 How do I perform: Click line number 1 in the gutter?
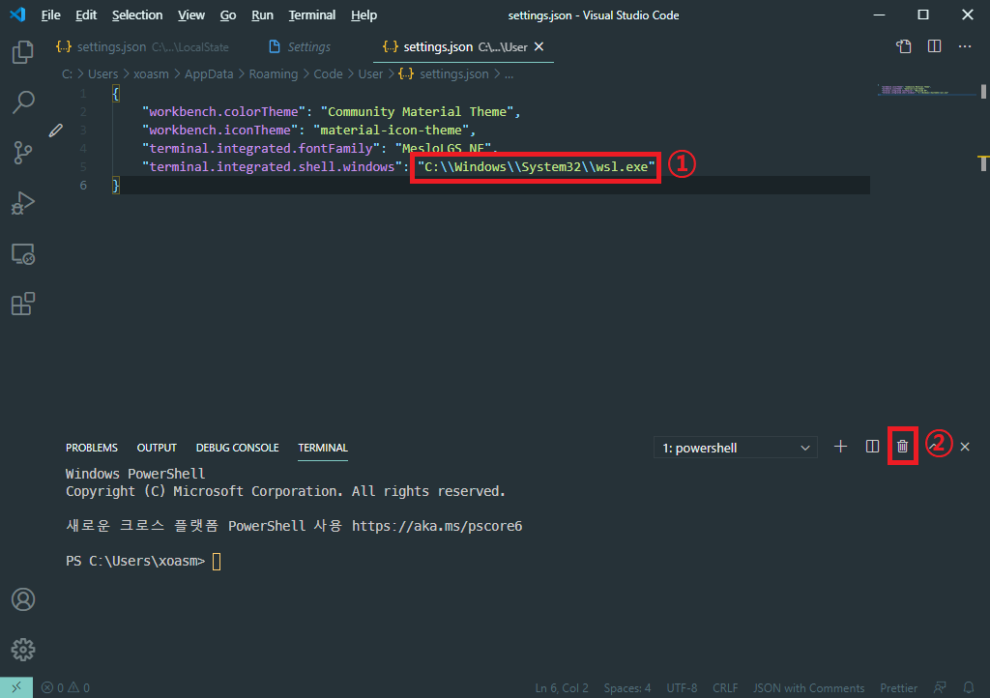click(x=83, y=94)
